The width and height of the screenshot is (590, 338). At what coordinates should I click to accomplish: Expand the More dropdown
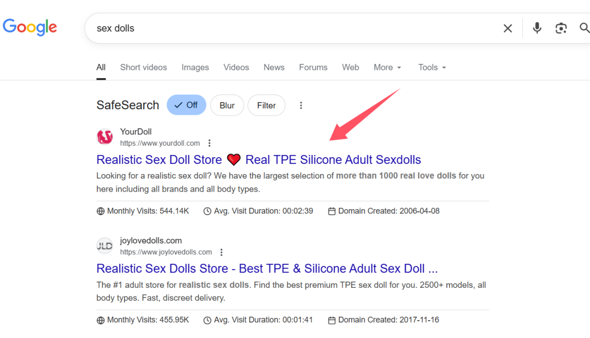(x=387, y=67)
